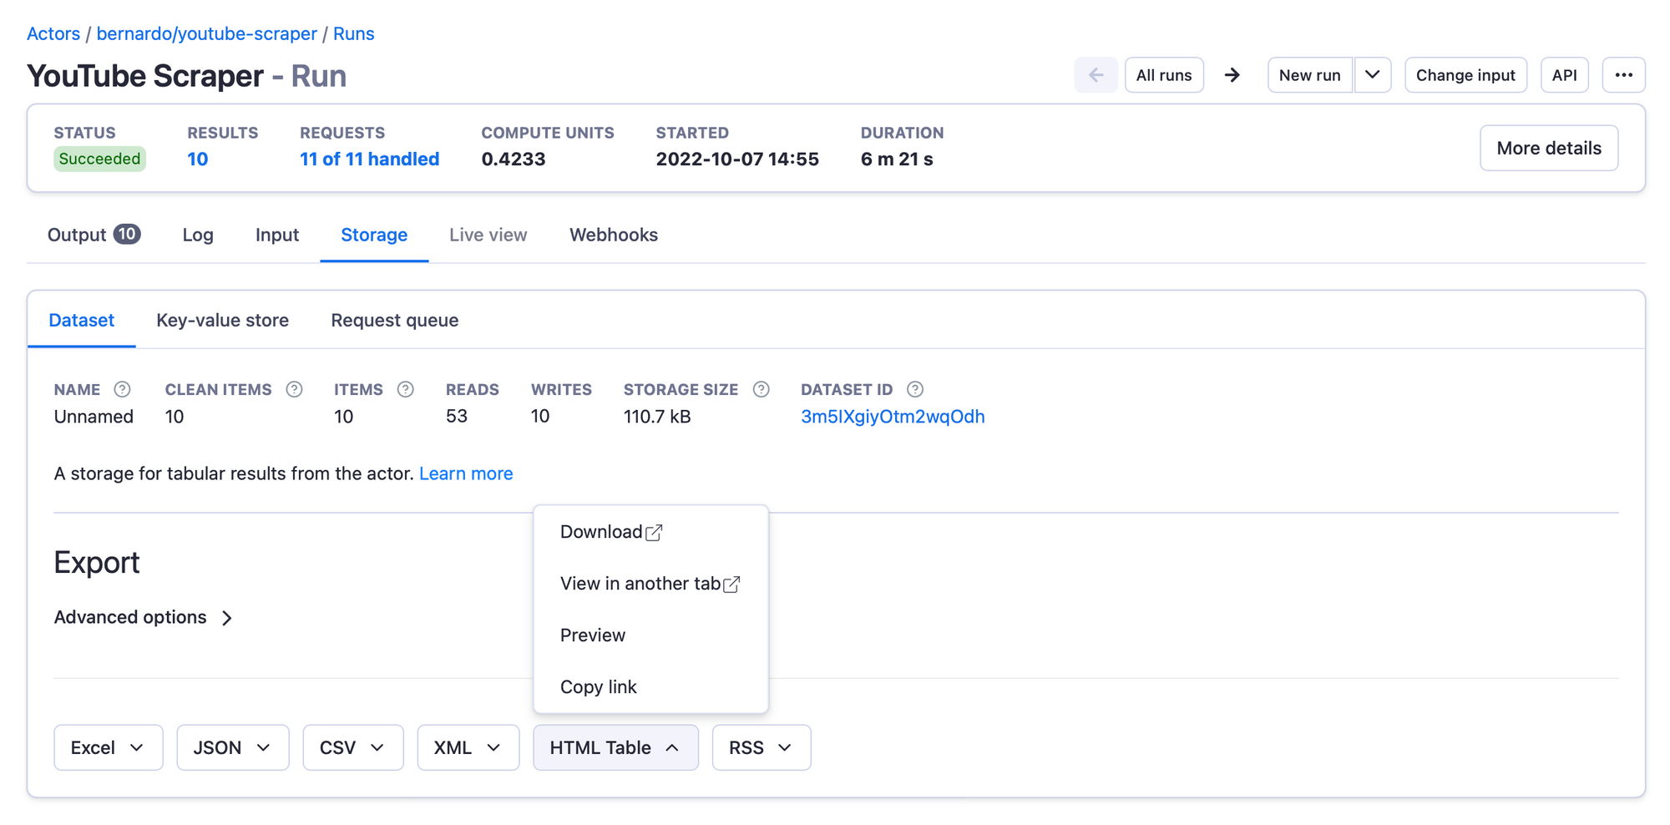Open the Actors breadcrumb link
Viewport: 1670px width, 825px height.
pyautogui.click(x=53, y=33)
